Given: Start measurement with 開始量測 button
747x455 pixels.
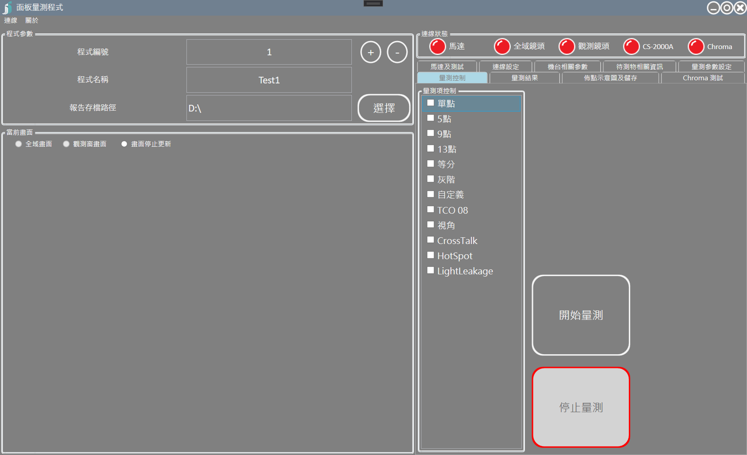Looking at the screenshot, I should [581, 315].
